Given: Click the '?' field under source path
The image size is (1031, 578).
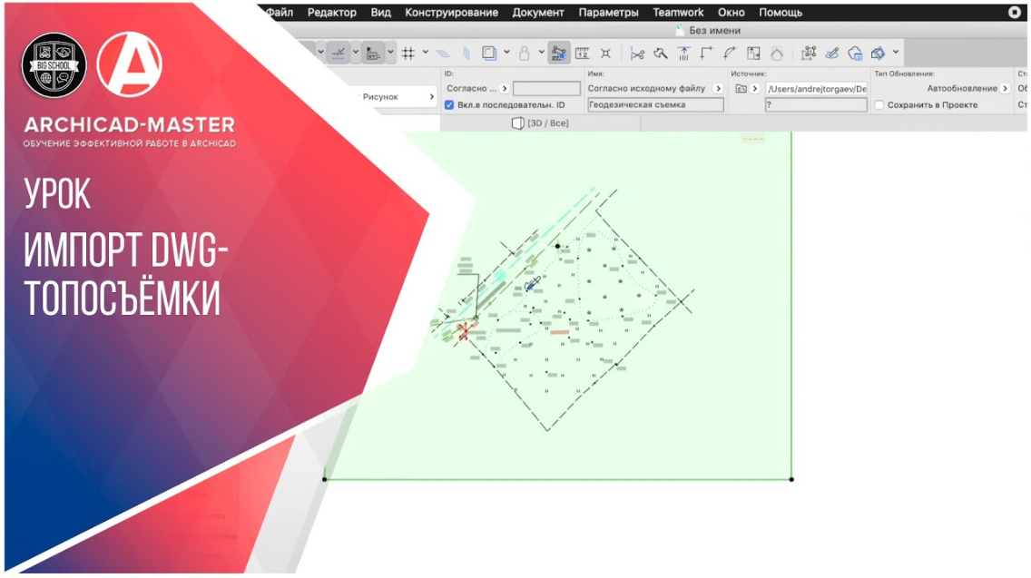Looking at the screenshot, I should [x=816, y=104].
